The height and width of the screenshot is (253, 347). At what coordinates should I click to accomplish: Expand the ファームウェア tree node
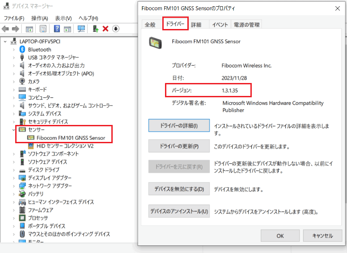(x=14, y=210)
